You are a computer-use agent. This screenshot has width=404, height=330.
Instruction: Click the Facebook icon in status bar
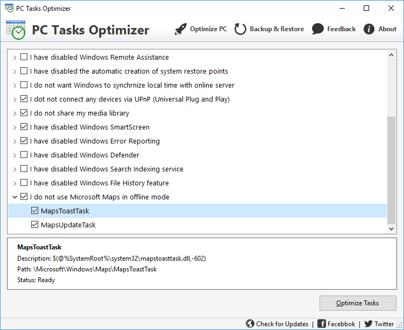tap(322, 324)
